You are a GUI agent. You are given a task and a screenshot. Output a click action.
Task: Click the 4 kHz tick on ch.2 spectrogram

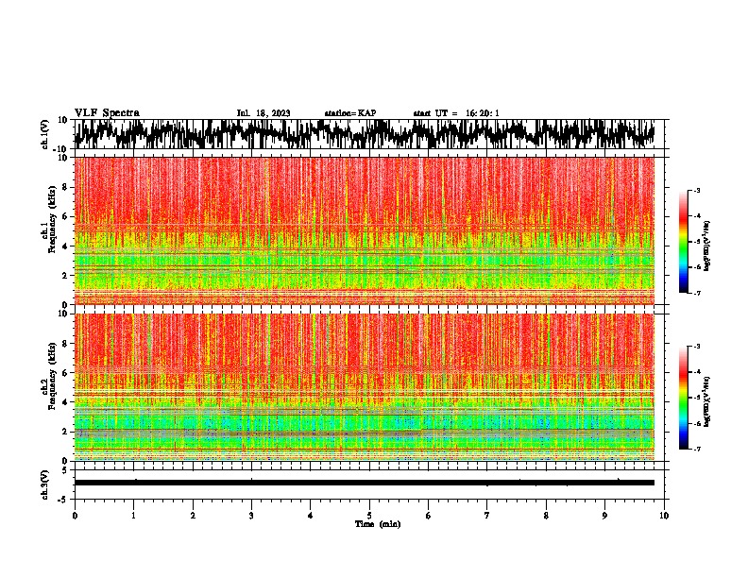point(65,402)
